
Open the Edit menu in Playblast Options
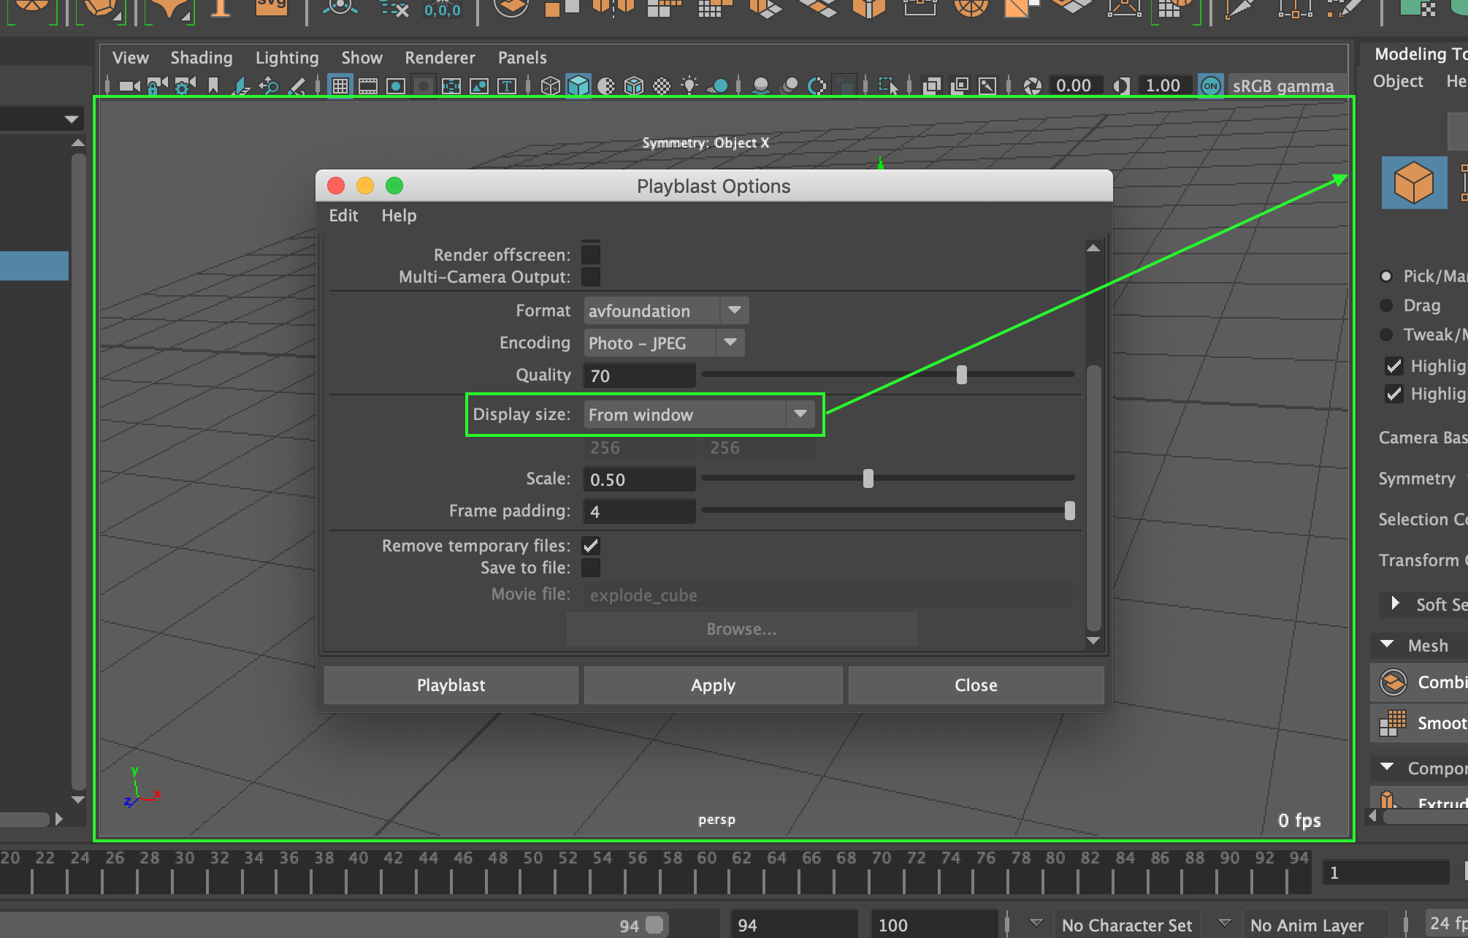(343, 216)
